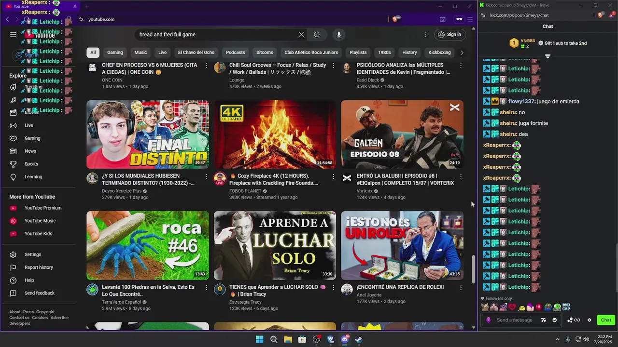The width and height of the screenshot is (618, 347).
Task: Open options for ENCONTRÉ UNA REPLICA DE ROLEX video
Action: click(461, 287)
